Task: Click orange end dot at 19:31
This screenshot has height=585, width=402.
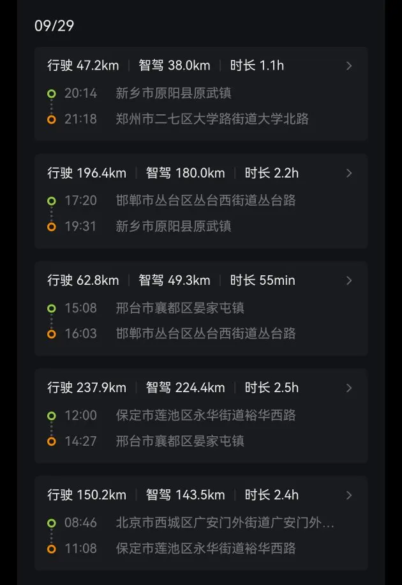Action: pyautogui.click(x=51, y=227)
